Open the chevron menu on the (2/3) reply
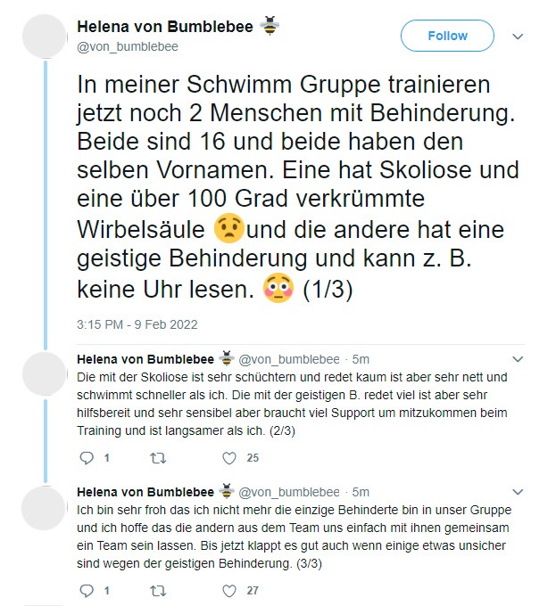This screenshot has height=606, width=556. 518,359
